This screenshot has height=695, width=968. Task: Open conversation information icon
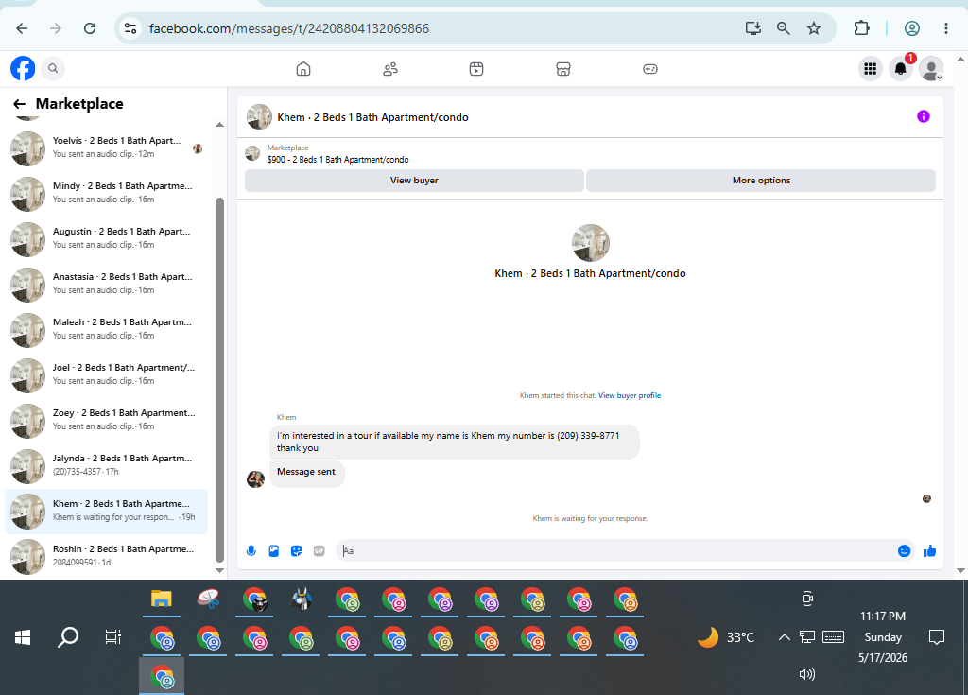tap(923, 116)
